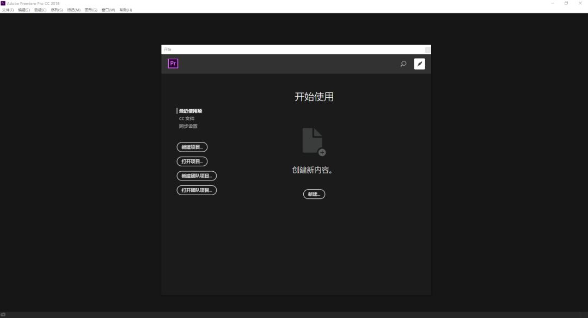Click the 新建团队项目 button
The width and height of the screenshot is (588, 318).
pos(197,176)
